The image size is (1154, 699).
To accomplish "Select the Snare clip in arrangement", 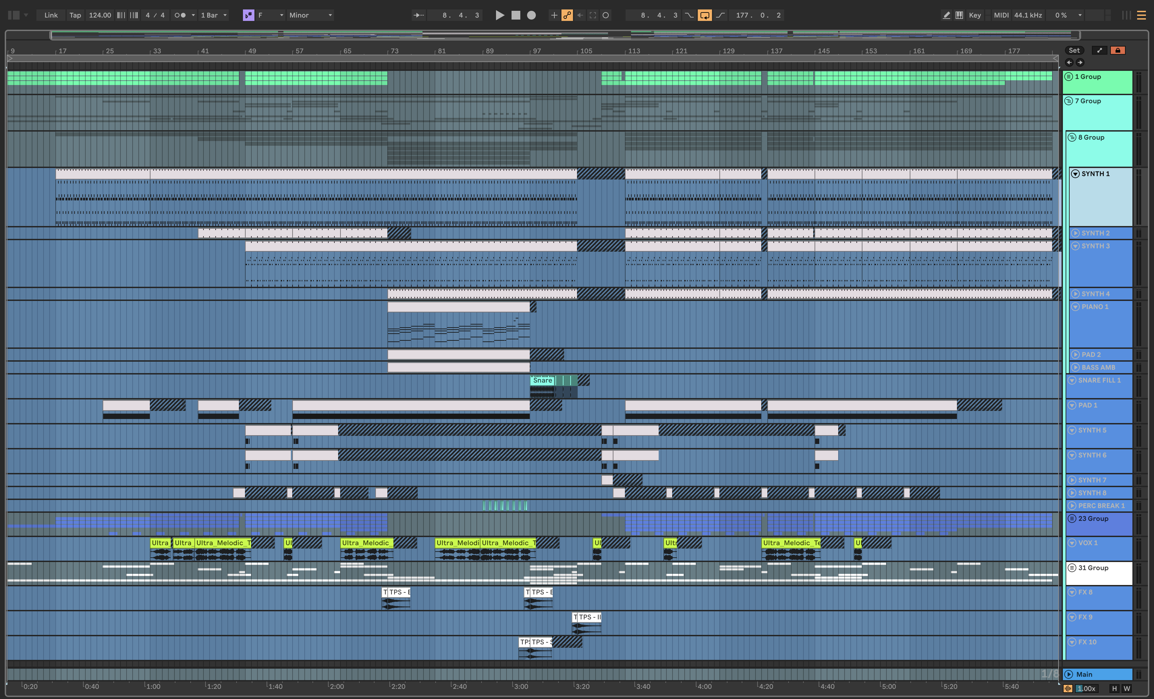I will (542, 380).
